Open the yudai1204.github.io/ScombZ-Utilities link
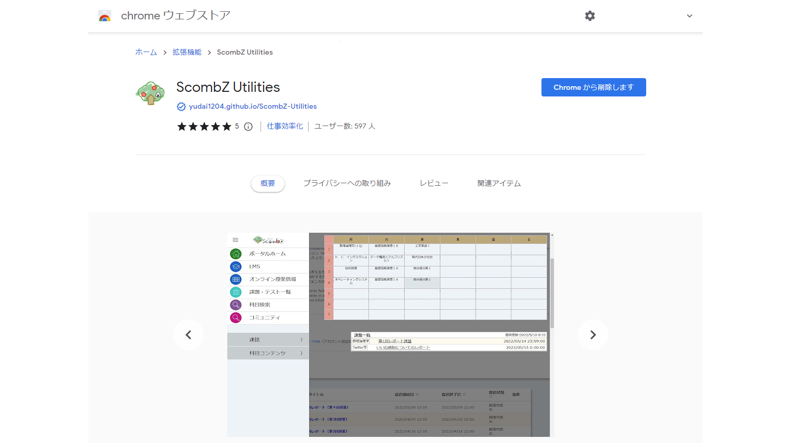 click(253, 106)
